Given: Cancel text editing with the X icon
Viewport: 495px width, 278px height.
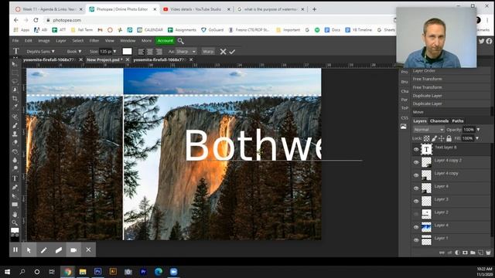Looking at the screenshot, I should (223, 52).
